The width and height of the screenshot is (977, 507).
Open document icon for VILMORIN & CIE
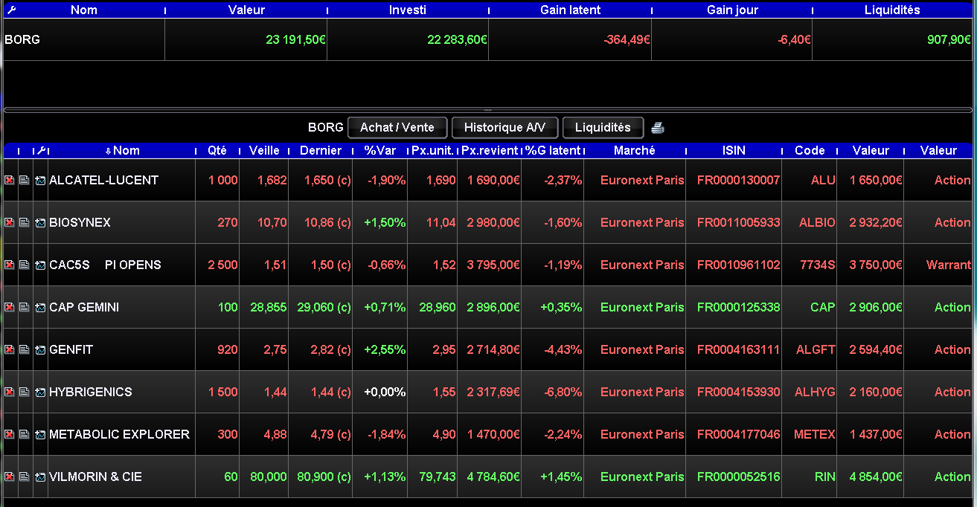coord(25,477)
